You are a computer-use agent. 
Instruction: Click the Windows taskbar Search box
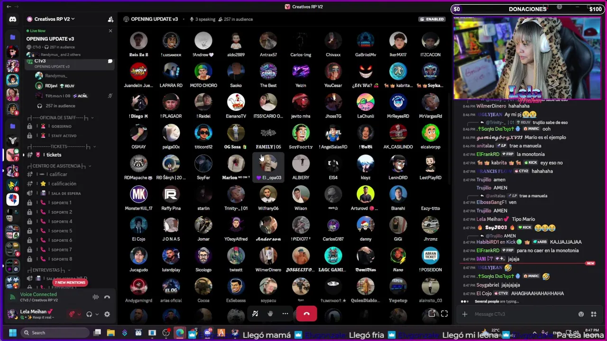pyautogui.click(x=56, y=333)
